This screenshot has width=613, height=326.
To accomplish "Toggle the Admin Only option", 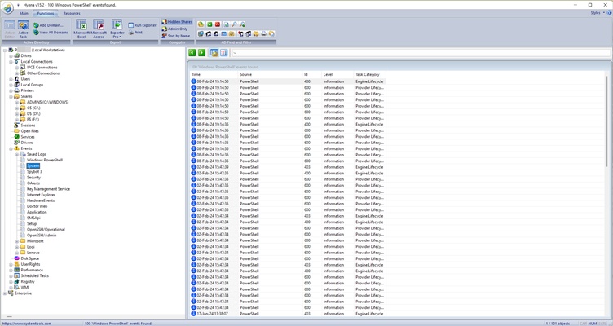I will click(x=174, y=29).
